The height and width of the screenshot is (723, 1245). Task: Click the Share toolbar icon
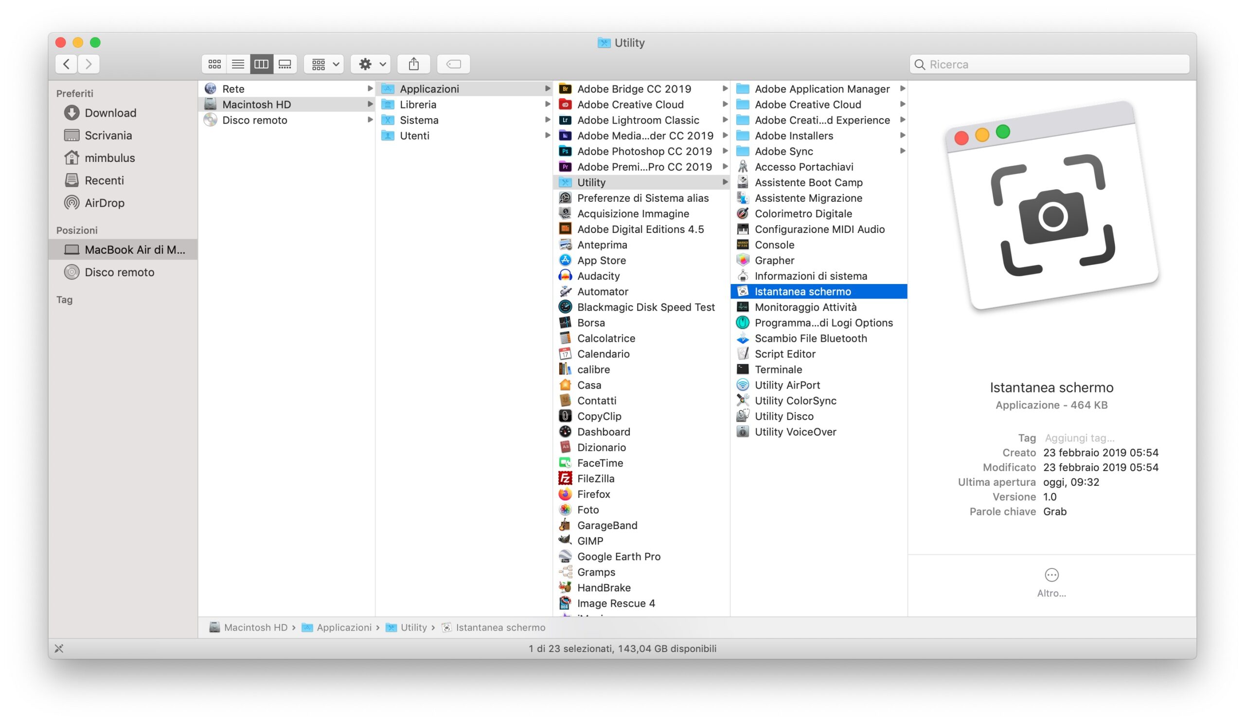(414, 64)
